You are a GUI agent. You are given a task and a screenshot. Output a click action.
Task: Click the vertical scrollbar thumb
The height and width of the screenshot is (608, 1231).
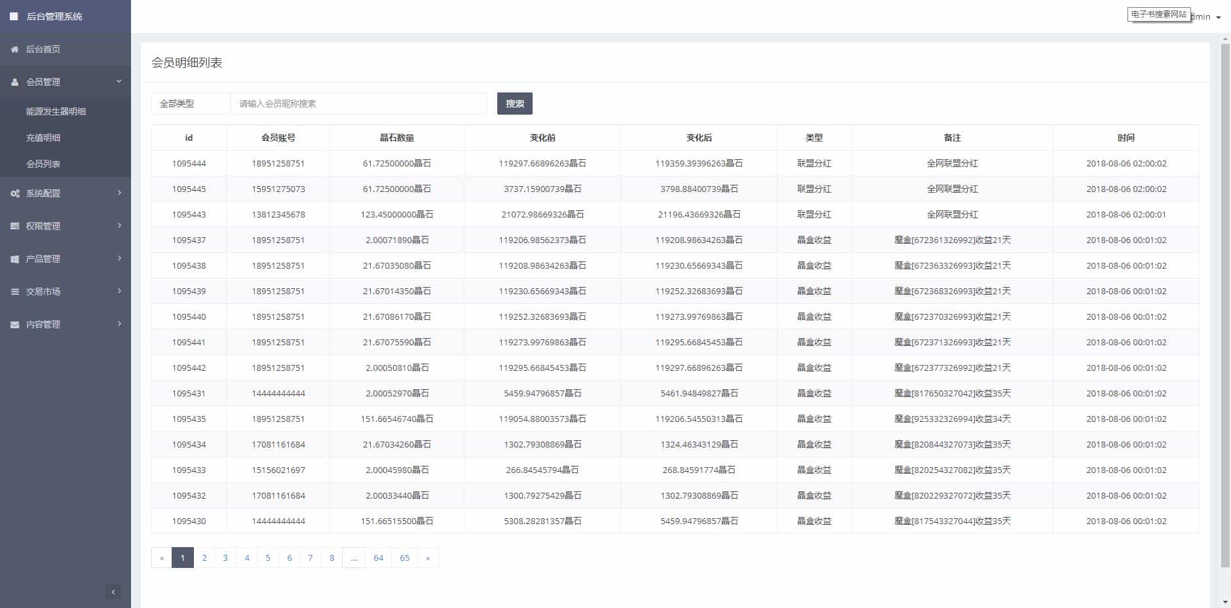(1225, 306)
